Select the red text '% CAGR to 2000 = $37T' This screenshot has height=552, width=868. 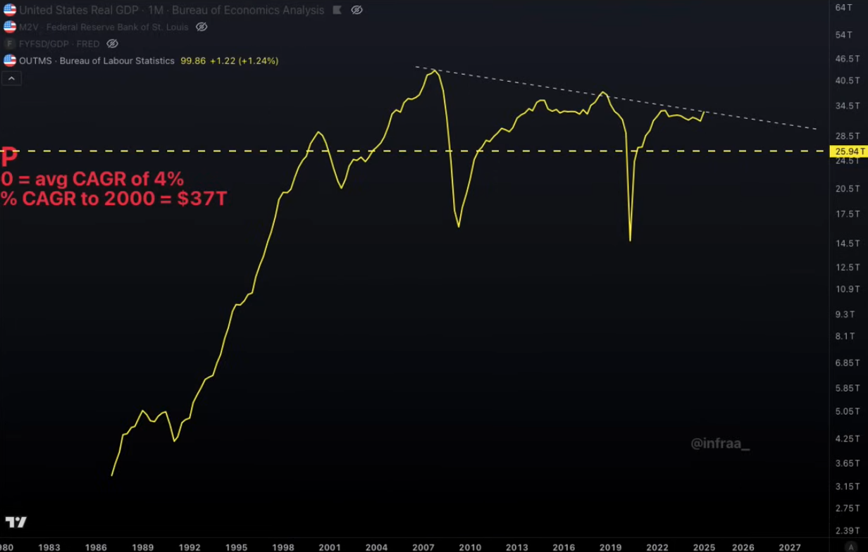point(113,199)
